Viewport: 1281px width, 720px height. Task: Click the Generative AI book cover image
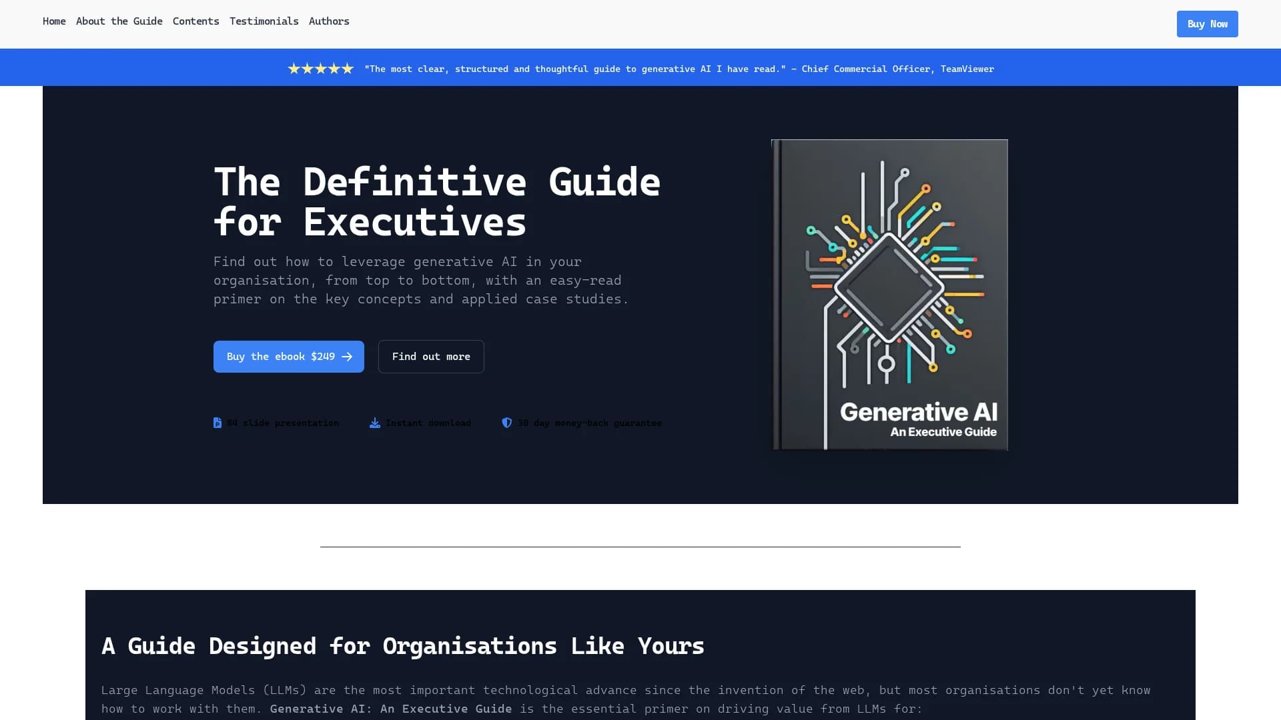click(889, 295)
